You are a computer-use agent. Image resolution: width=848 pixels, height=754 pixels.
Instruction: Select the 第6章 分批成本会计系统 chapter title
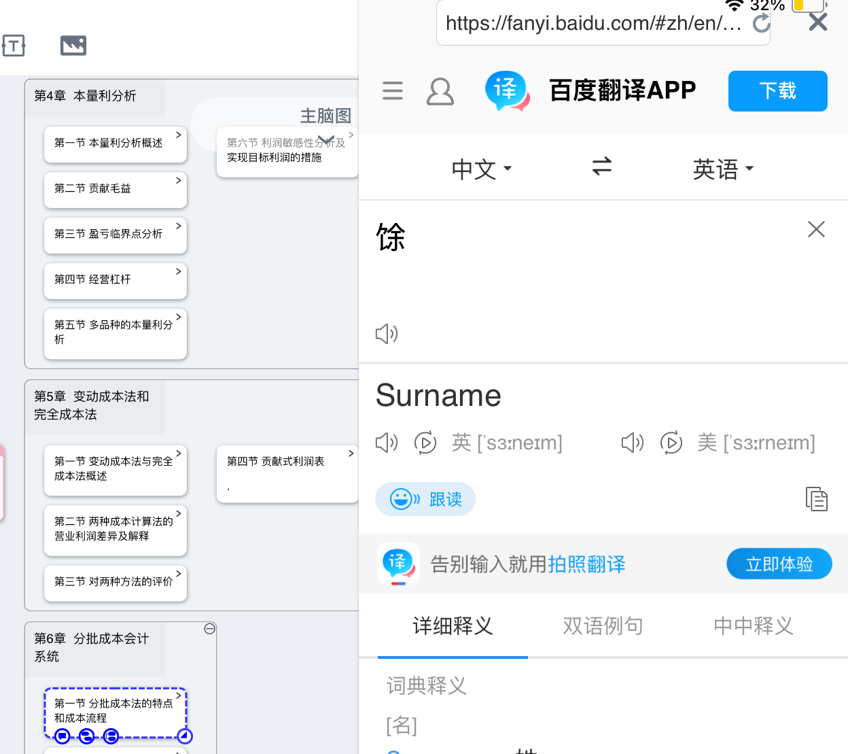(92, 647)
